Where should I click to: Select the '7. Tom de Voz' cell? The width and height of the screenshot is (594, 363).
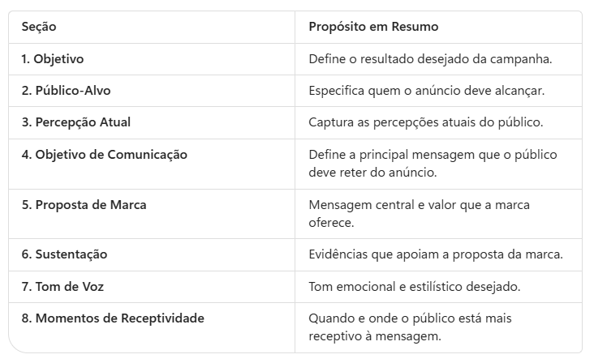click(152, 287)
